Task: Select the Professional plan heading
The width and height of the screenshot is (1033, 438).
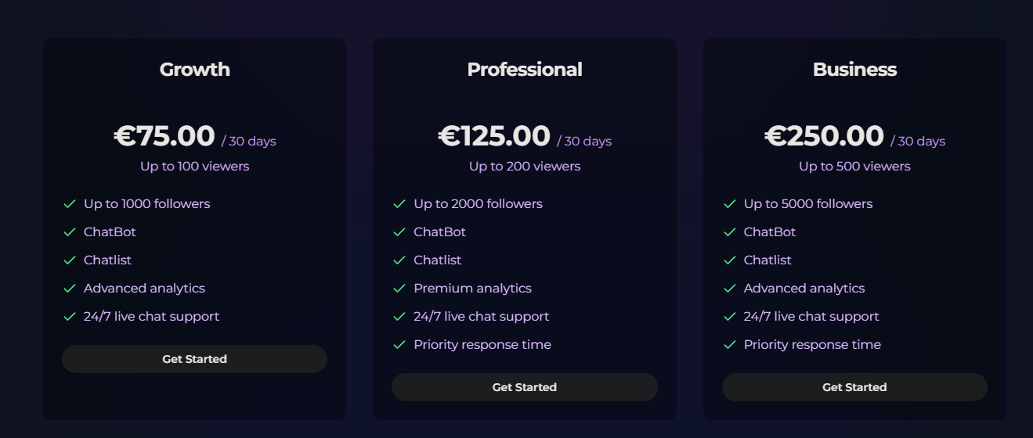Action: 525,70
